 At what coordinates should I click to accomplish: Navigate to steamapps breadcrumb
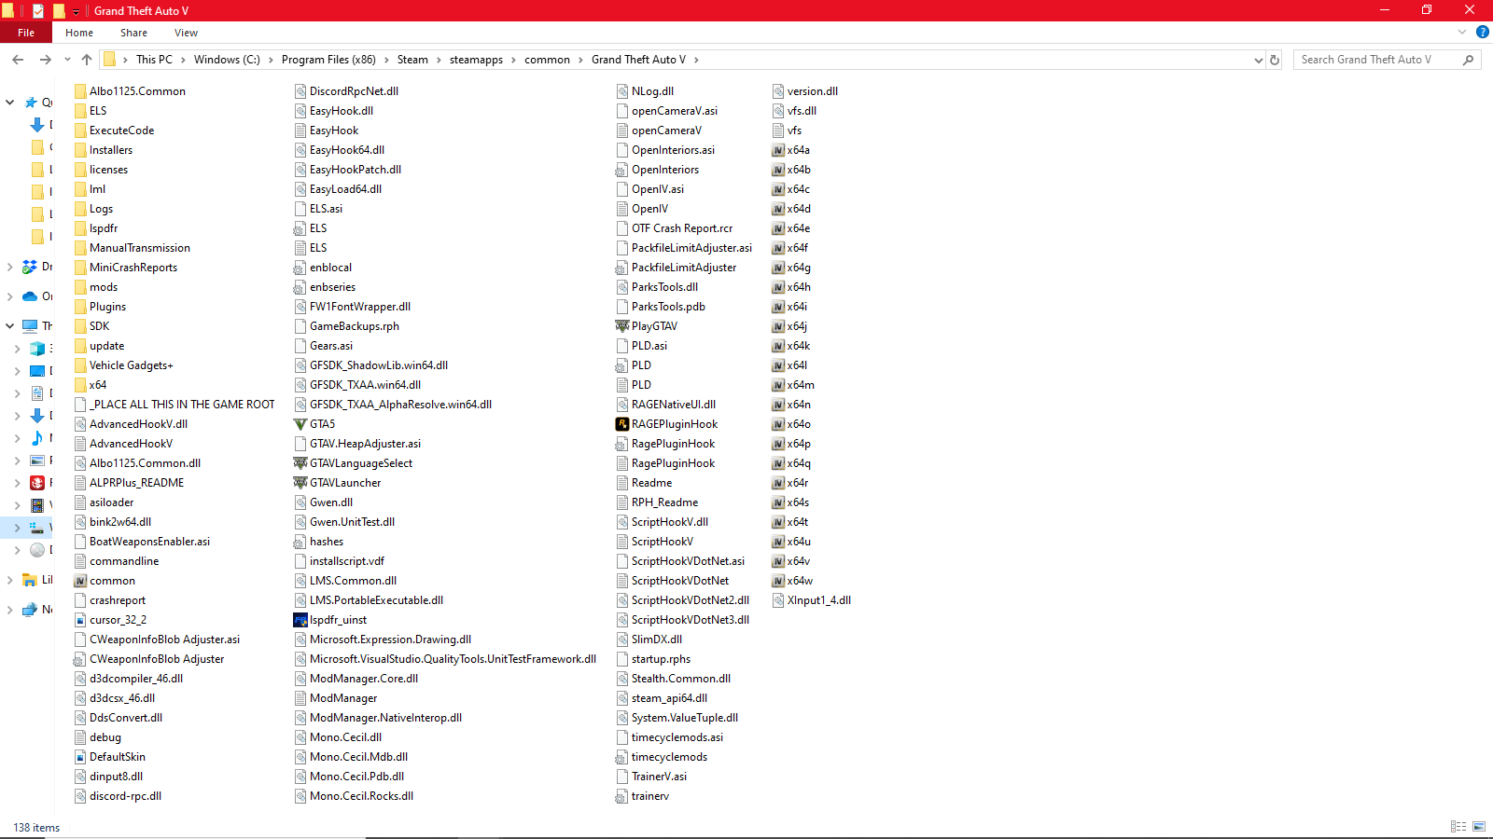point(476,60)
